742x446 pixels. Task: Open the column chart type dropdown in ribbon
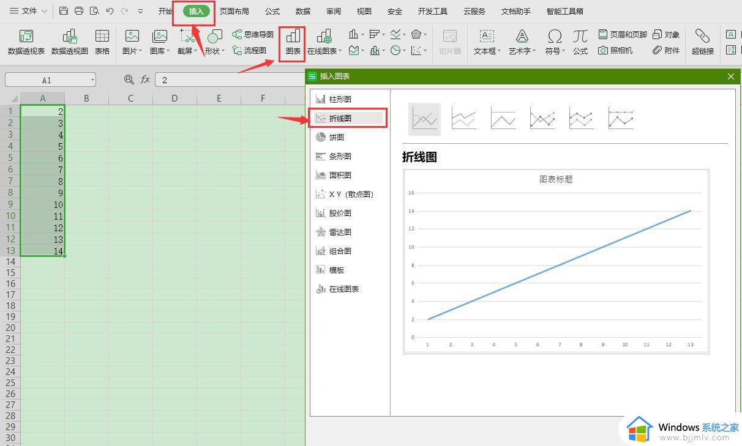click(356, 34)
